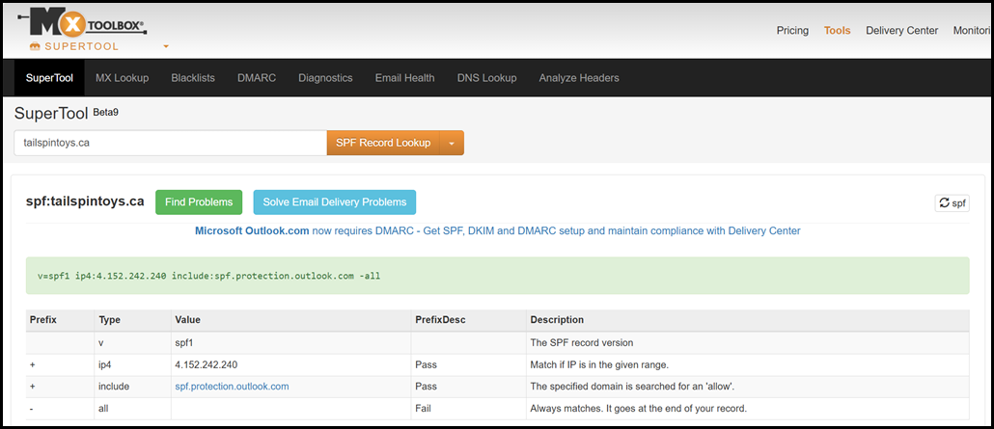Image resolution: width=994 pixels, height=429 pixels.
Task: Open the MX Lookup tab
Action: pos(123,78)
